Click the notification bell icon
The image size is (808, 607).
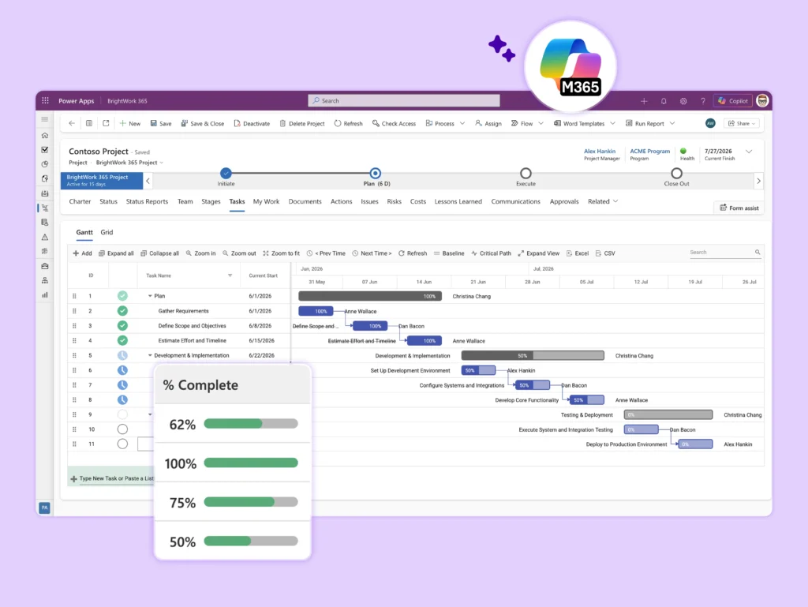(x=664, y=101)
